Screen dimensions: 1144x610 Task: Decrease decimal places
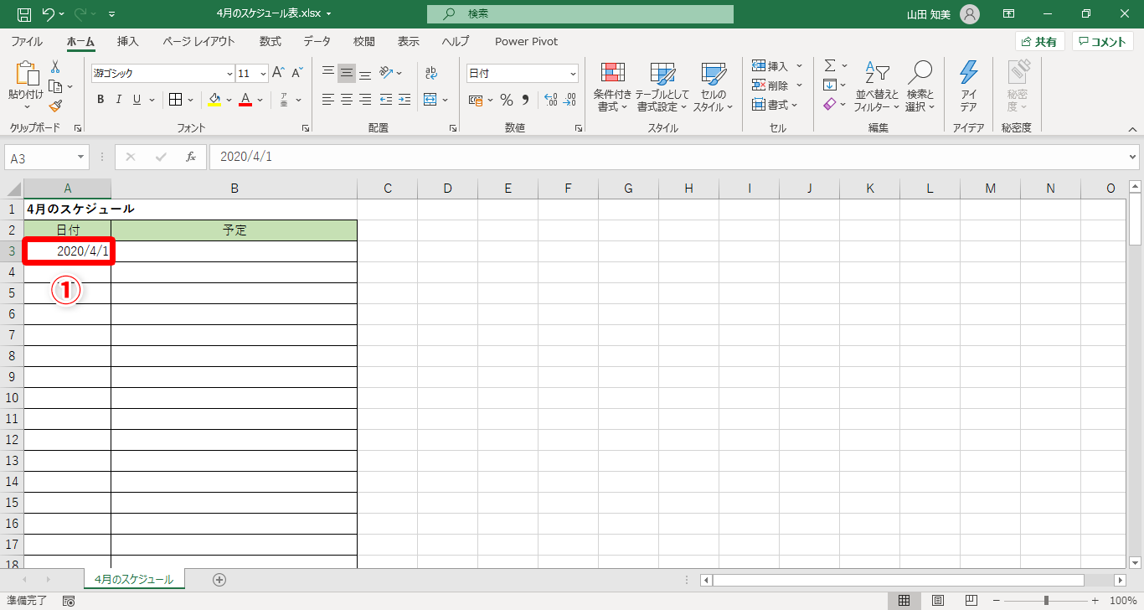[570, 100]
